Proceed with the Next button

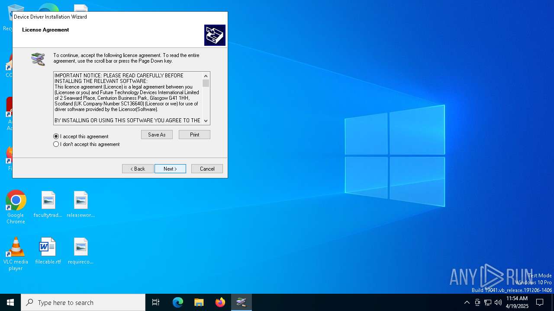click(x=170, y=169)
